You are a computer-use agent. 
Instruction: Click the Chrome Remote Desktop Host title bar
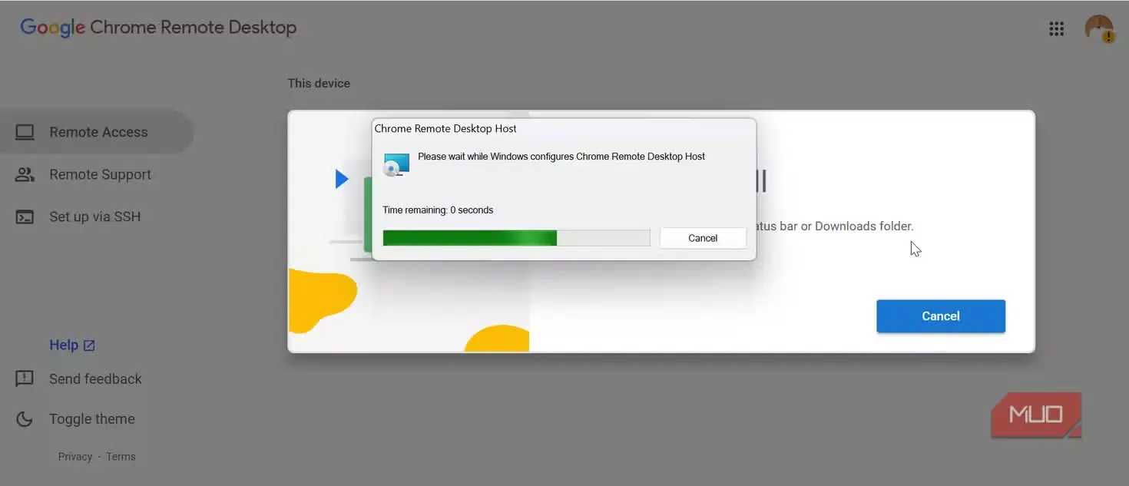coord(564,128)
